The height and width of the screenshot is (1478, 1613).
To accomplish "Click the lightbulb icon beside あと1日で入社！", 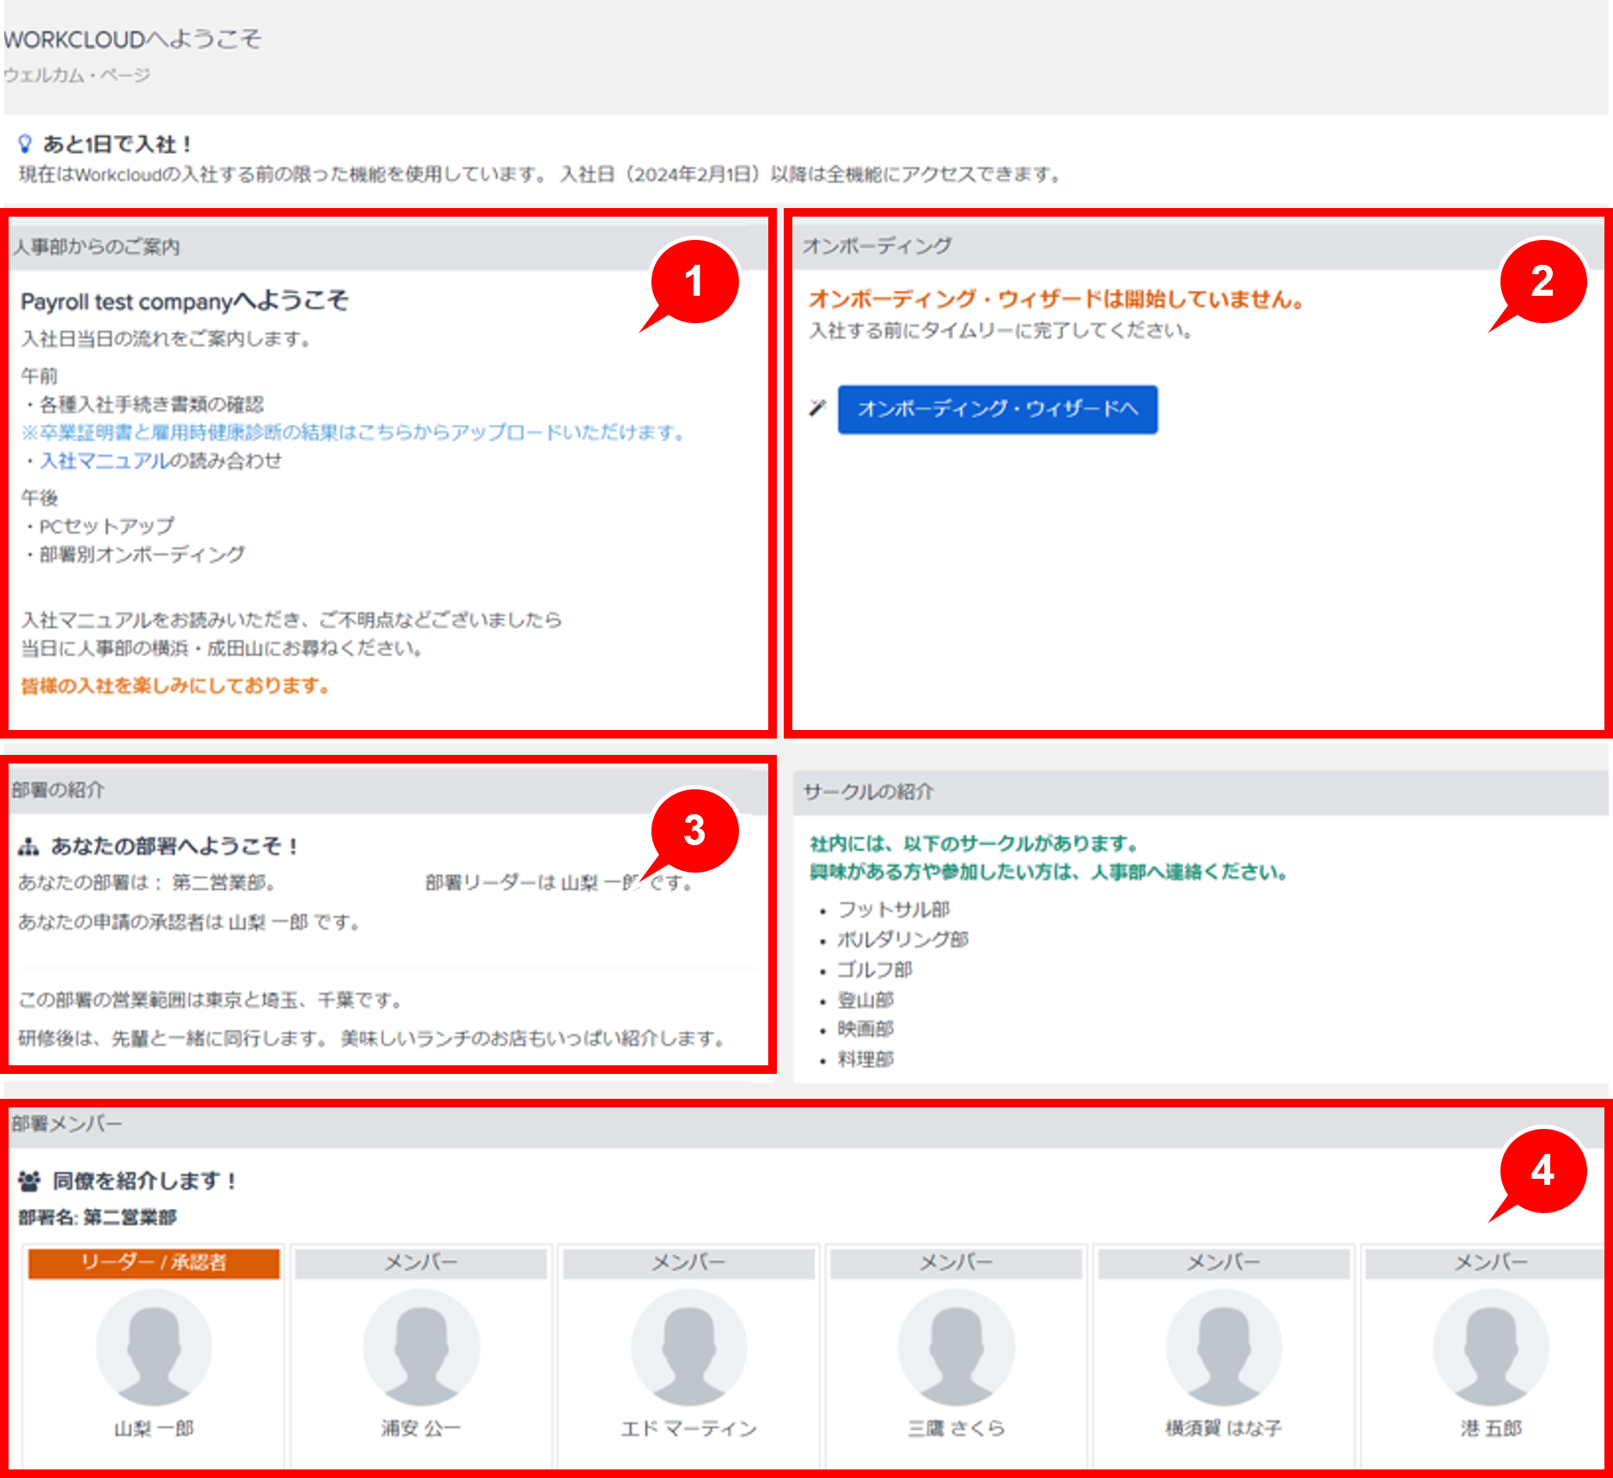I will coord(25,144).
